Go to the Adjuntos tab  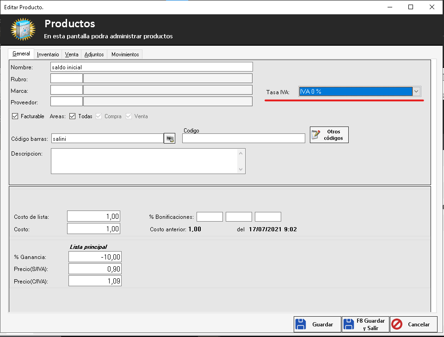(94, 54)
